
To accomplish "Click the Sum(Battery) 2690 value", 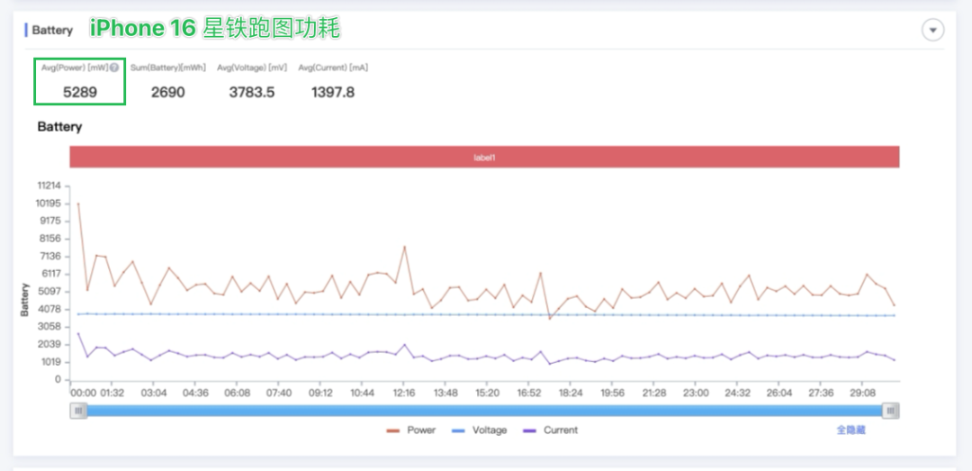I will pos(167,92).
